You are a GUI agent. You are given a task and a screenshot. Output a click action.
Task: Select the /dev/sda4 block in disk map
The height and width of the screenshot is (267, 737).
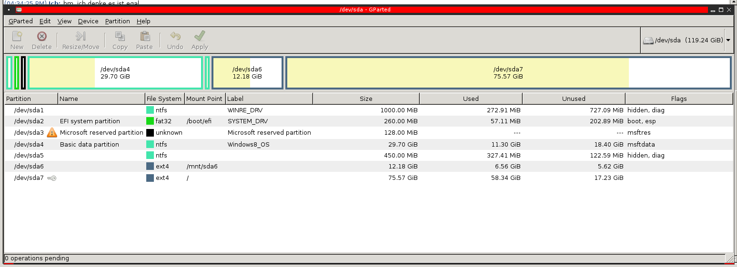[115, 73]
